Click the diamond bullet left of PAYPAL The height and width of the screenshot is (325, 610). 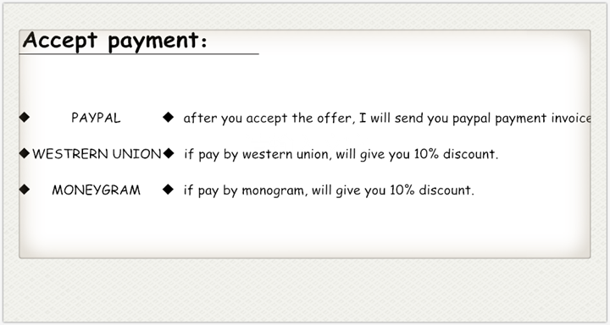pos(24,117)
